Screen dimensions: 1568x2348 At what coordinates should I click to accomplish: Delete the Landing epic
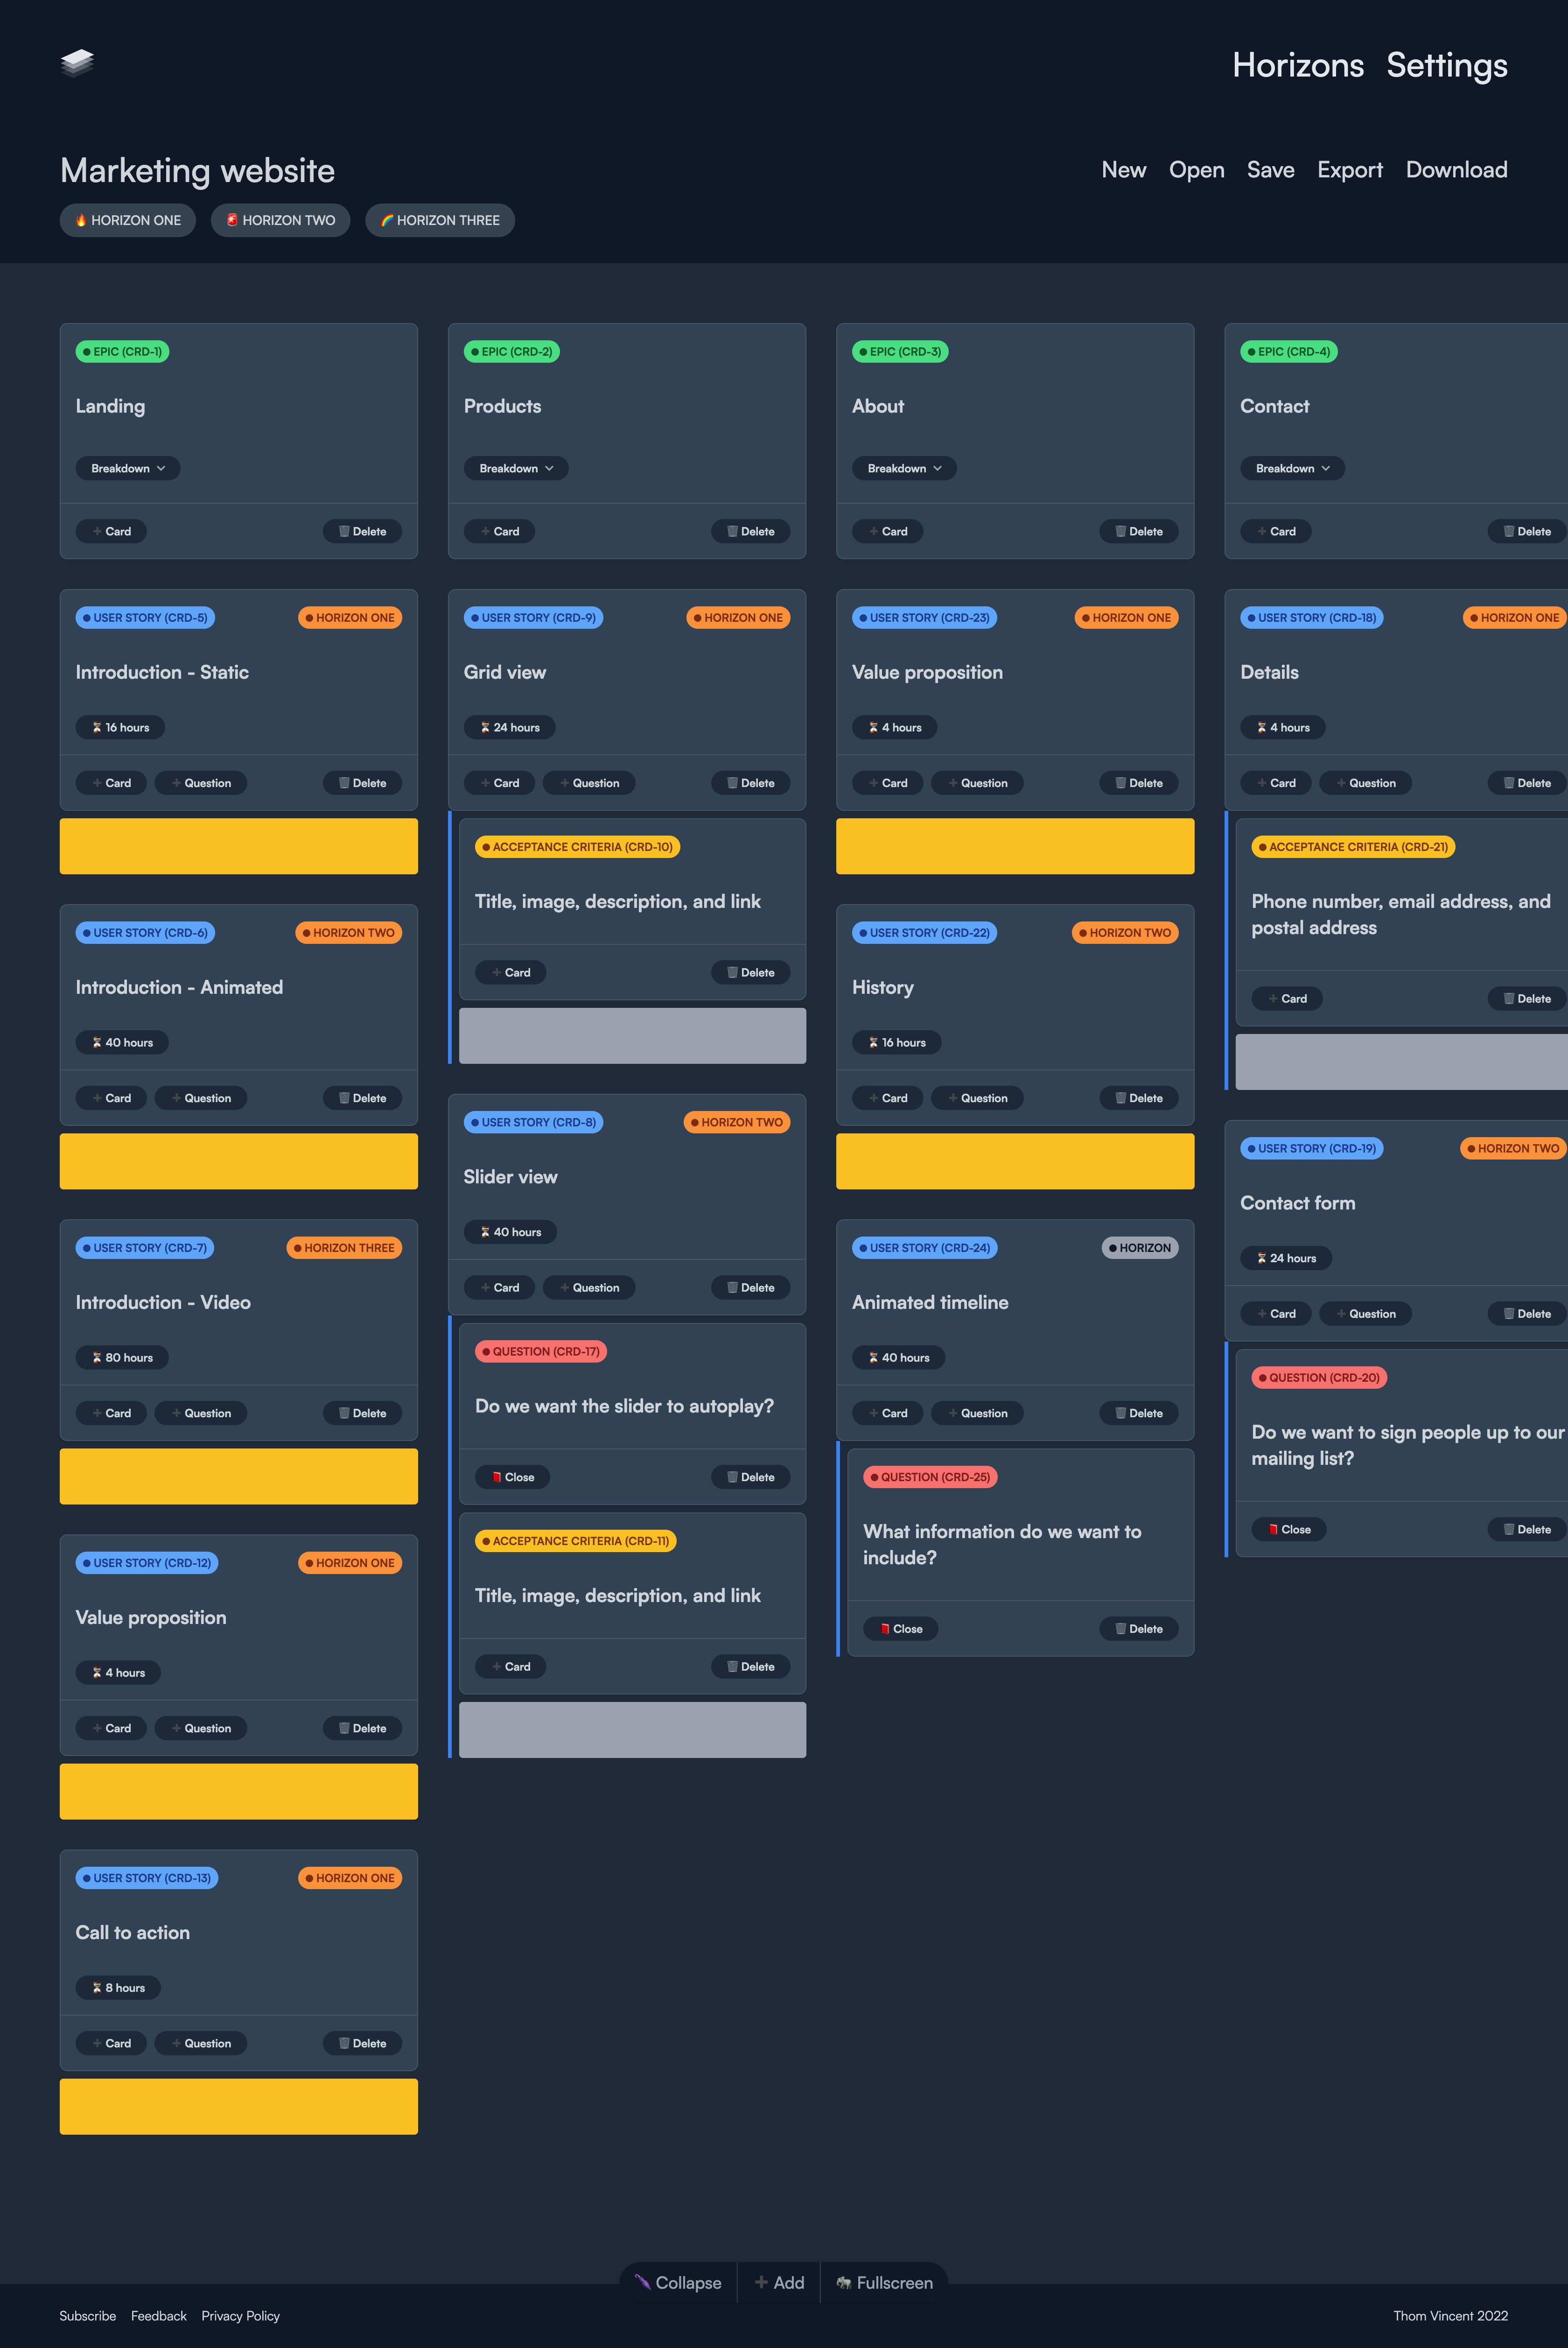tap(362, 531)
